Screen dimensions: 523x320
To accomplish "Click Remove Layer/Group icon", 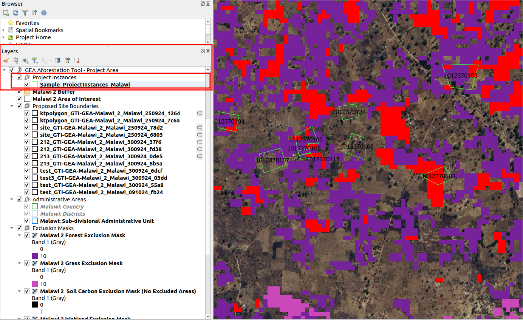I will (77, 60).
